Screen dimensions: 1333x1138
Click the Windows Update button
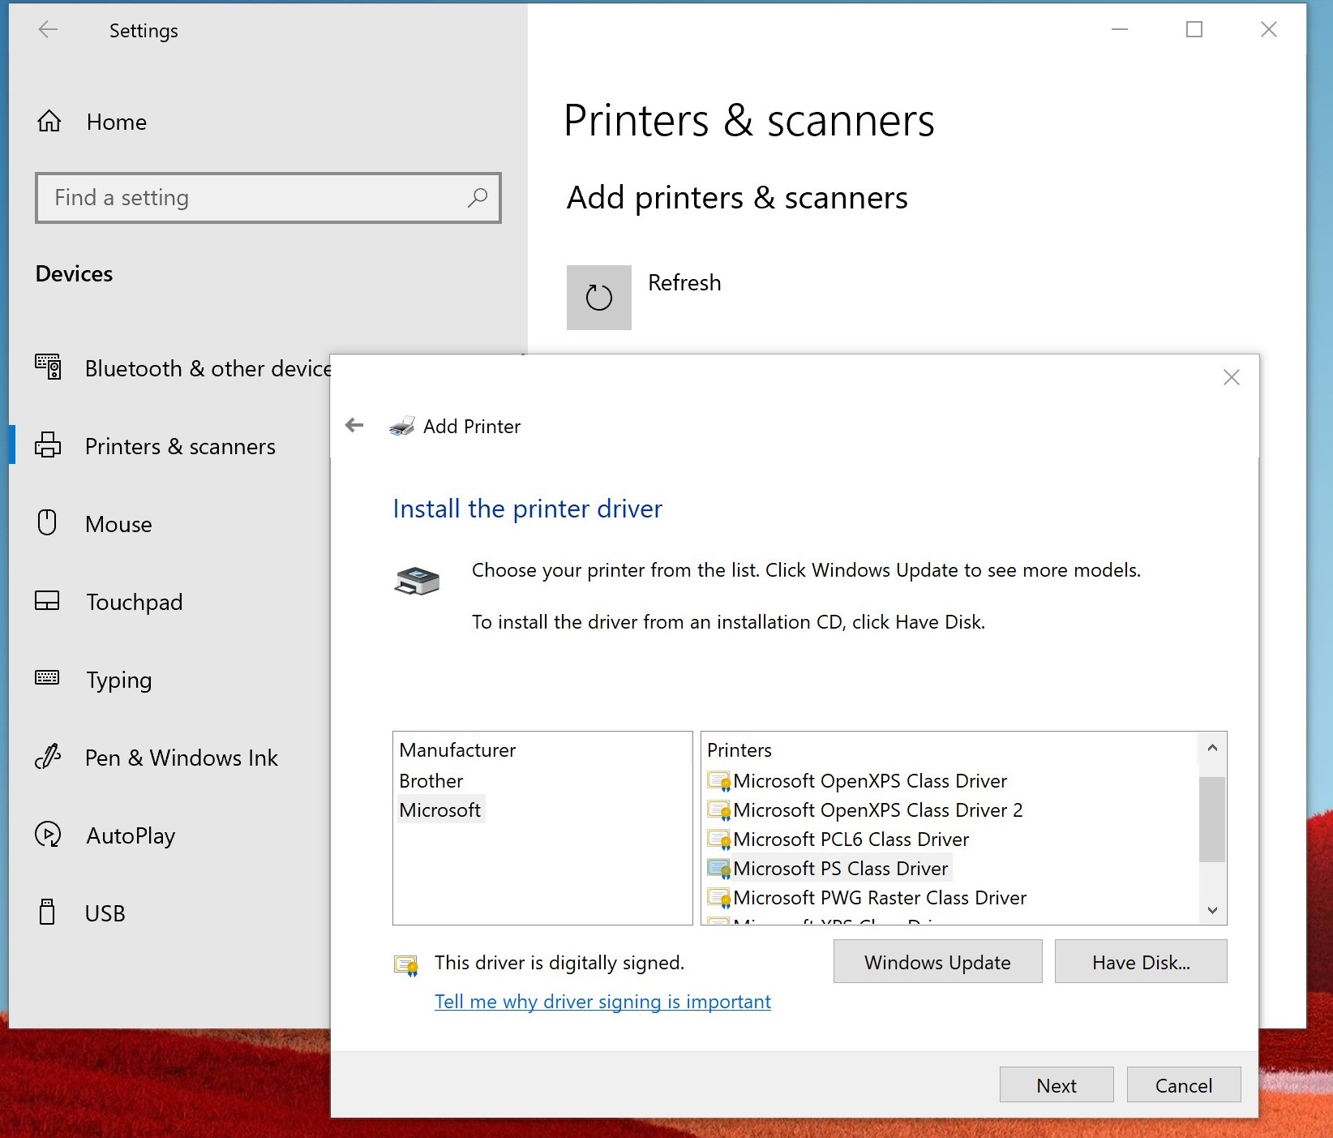[x=937, y=962]
